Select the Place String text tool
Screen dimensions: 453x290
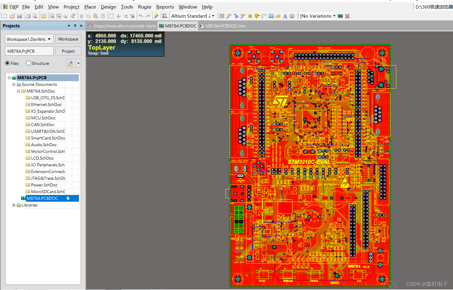(x=285, y=16)
